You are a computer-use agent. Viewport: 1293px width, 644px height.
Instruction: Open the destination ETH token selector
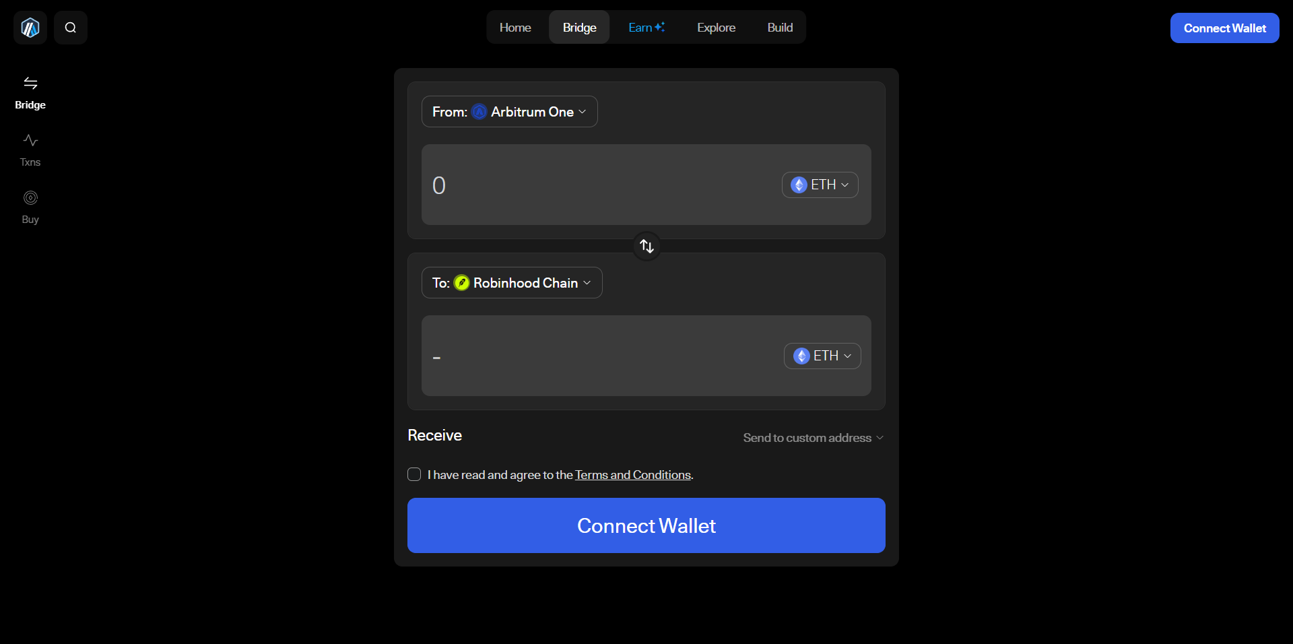coord(822,356)
